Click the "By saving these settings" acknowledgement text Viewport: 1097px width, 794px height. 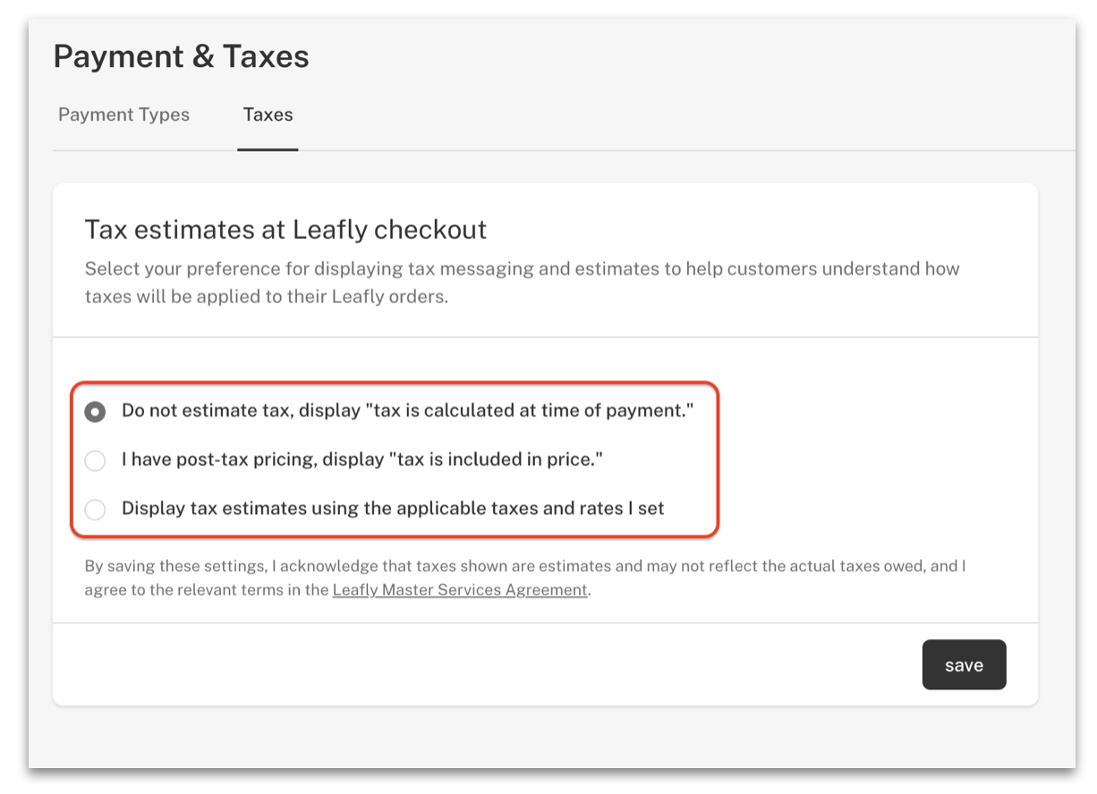click(x=525, y=578)
